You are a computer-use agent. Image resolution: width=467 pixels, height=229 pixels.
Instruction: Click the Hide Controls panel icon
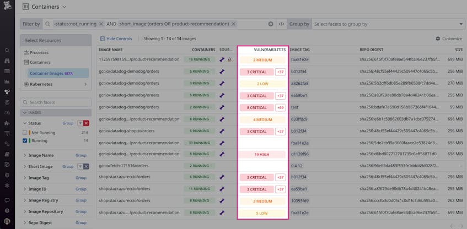[x=103, y=39]
